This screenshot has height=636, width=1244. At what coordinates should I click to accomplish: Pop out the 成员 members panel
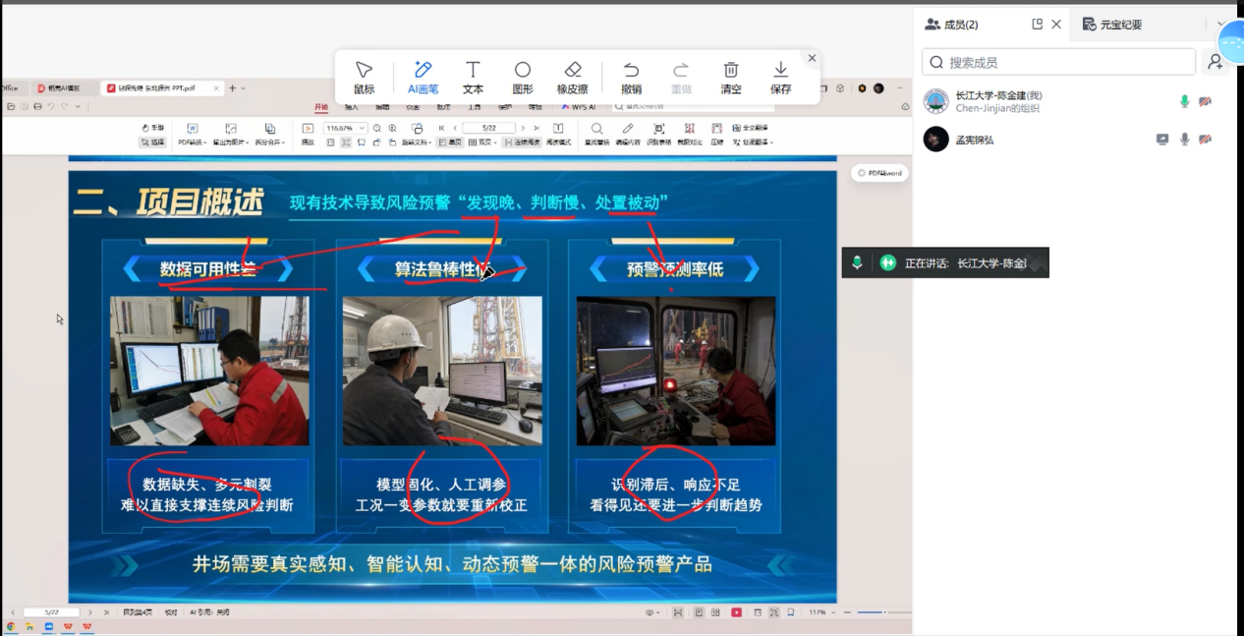click(x=1037, y=25)
